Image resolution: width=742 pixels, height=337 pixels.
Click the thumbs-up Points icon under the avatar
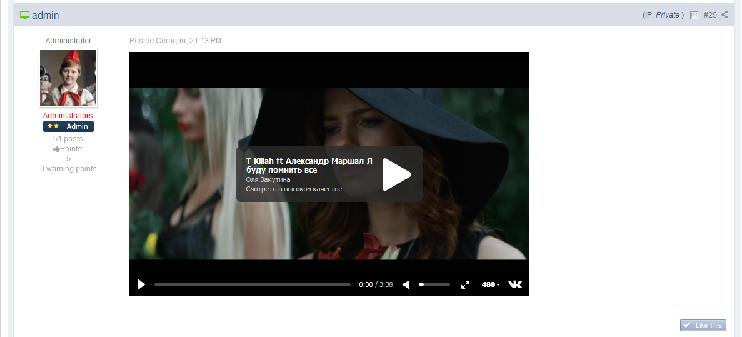point(56,149)
